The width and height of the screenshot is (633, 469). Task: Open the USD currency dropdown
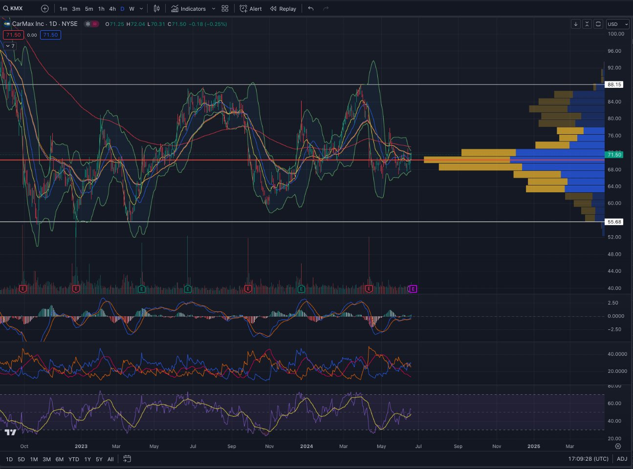click(x=617, y=24)
